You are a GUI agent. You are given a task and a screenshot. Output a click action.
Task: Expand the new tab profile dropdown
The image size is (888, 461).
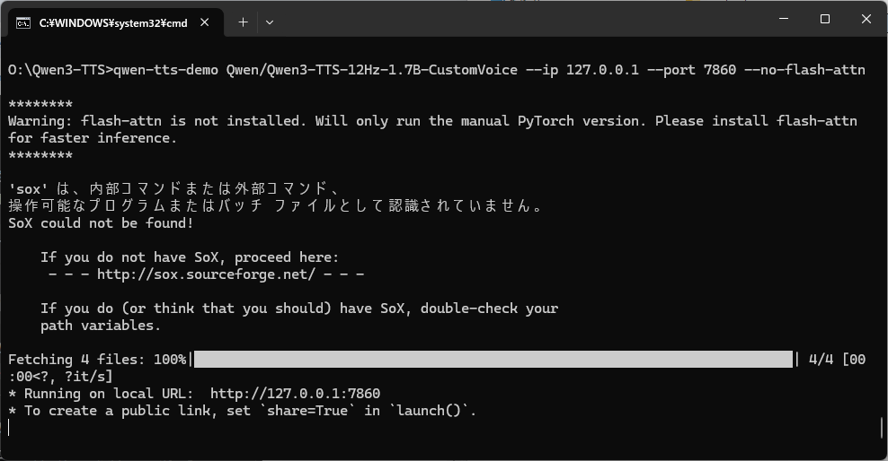(269, 22)
